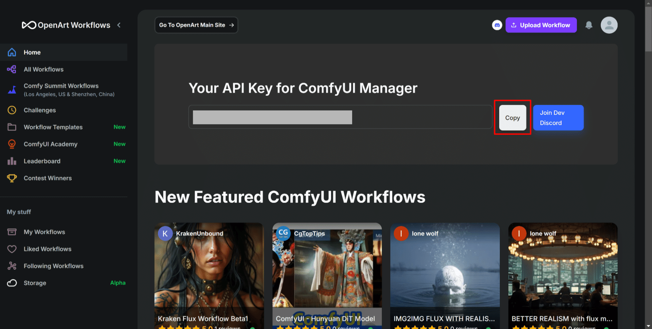Click Join Dev Discord
Viewport: 652px width, 329px height.
(x=558, y=118)
